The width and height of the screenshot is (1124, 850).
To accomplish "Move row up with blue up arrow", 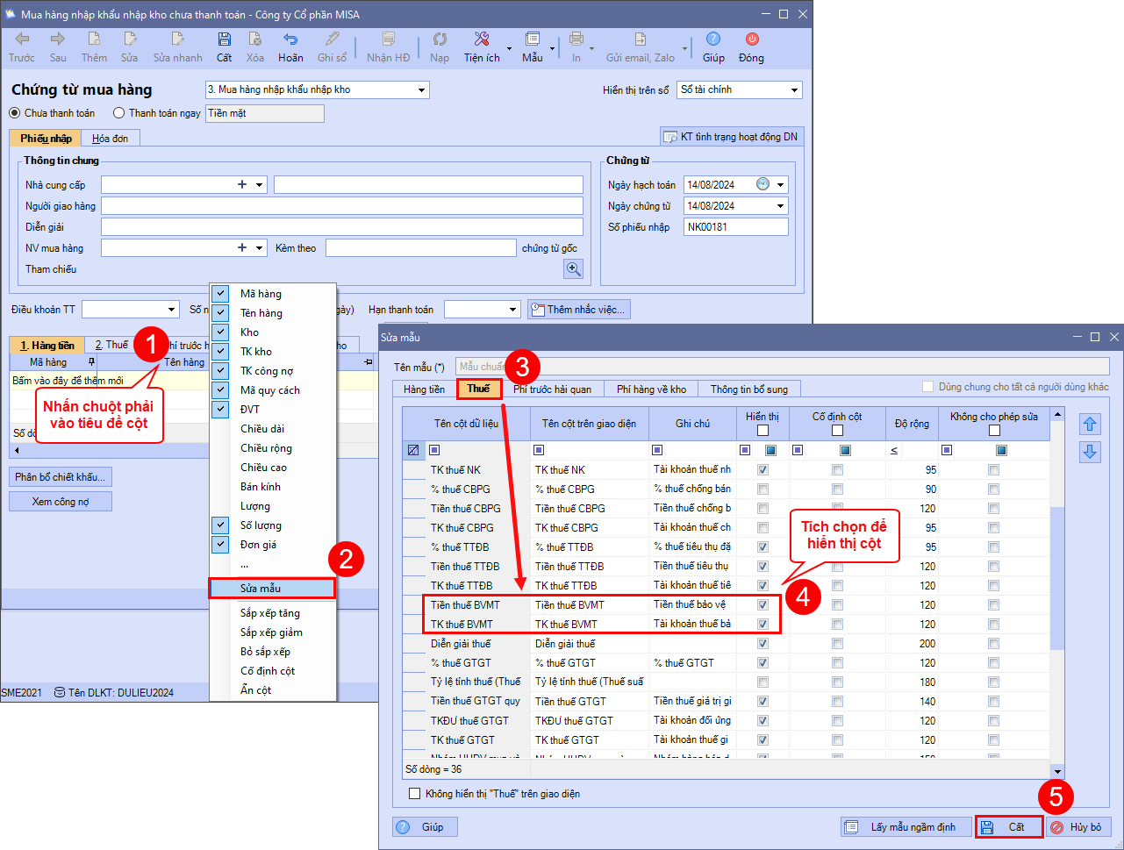I will 1090,425.
